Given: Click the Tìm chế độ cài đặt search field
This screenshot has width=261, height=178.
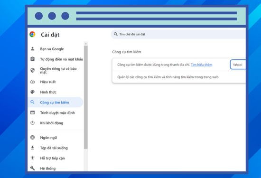Looking at the screenshot, I should tap(178, 34).
